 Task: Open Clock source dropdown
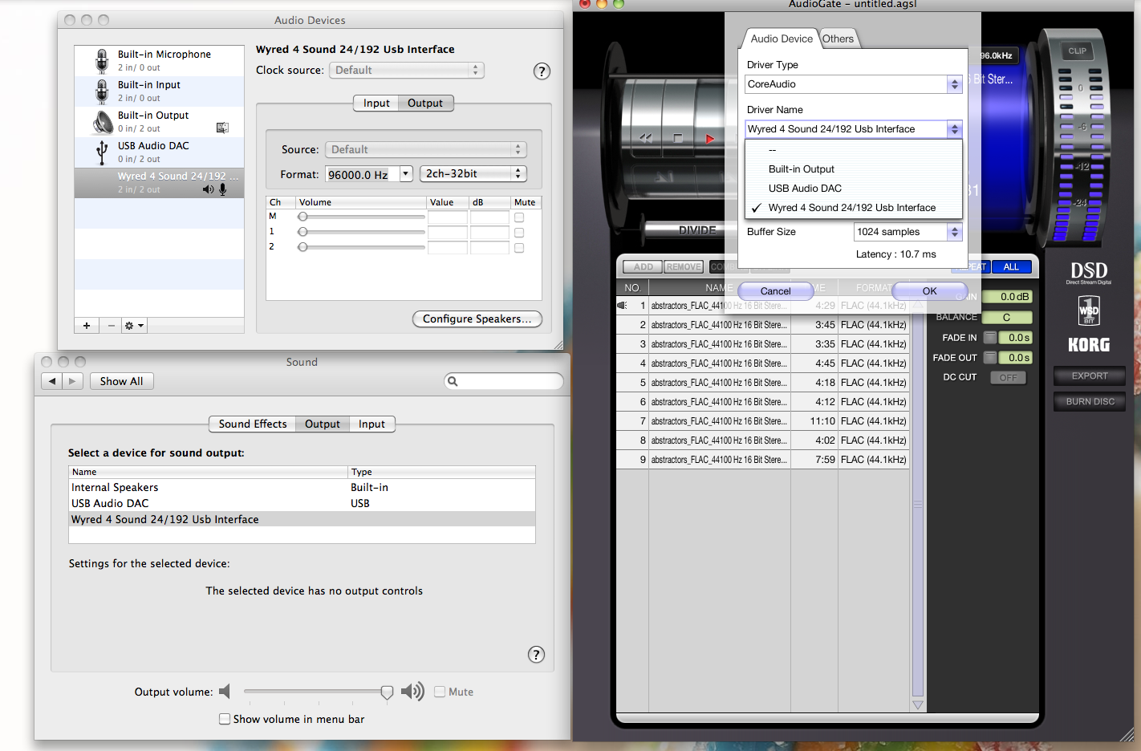point(407,71)
